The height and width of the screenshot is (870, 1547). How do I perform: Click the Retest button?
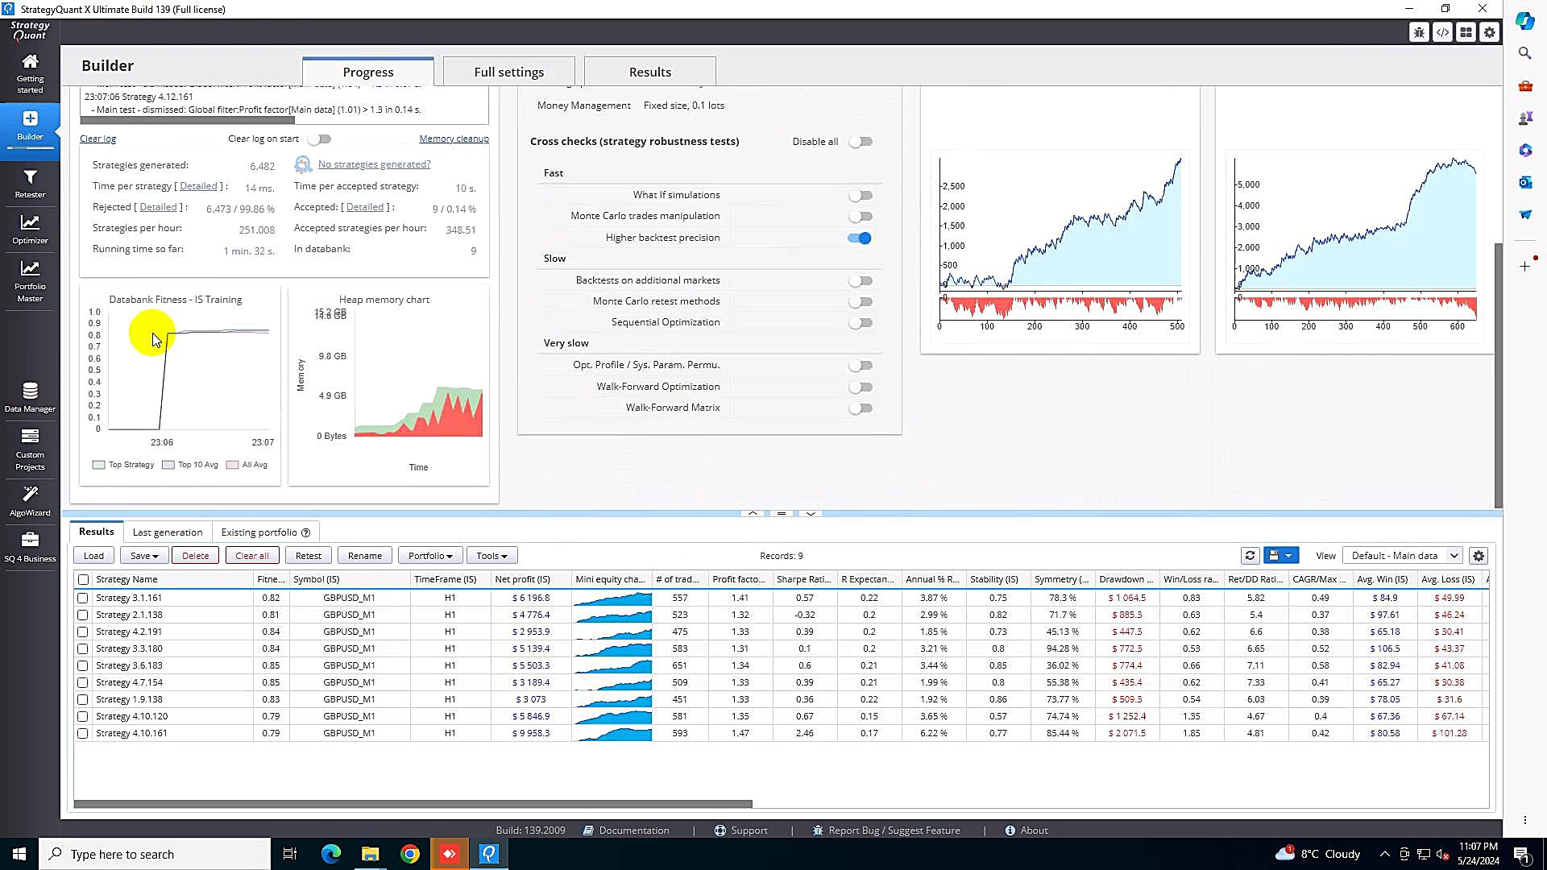tap(308, 555)
